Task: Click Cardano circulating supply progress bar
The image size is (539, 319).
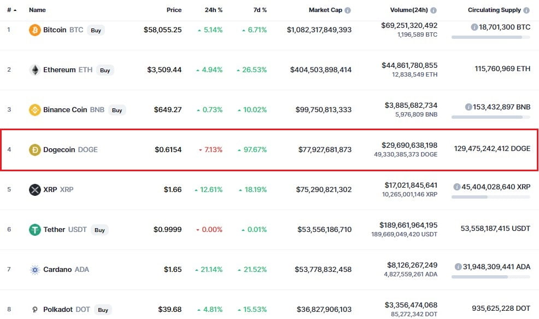Action: tap(491, 277)
